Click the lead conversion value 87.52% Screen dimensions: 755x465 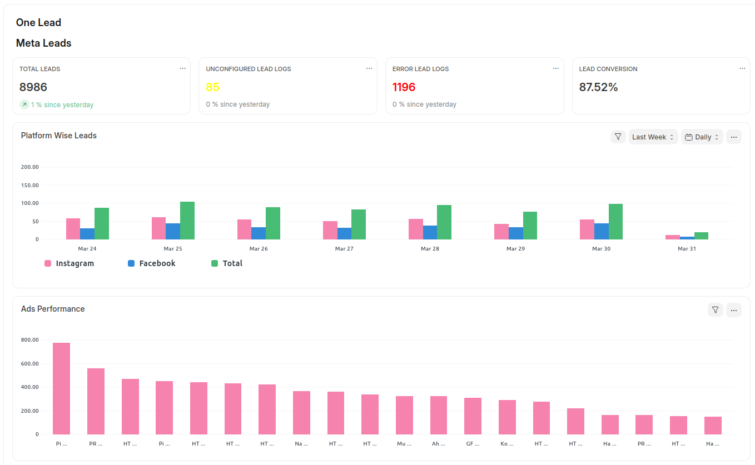click(598, 87)
